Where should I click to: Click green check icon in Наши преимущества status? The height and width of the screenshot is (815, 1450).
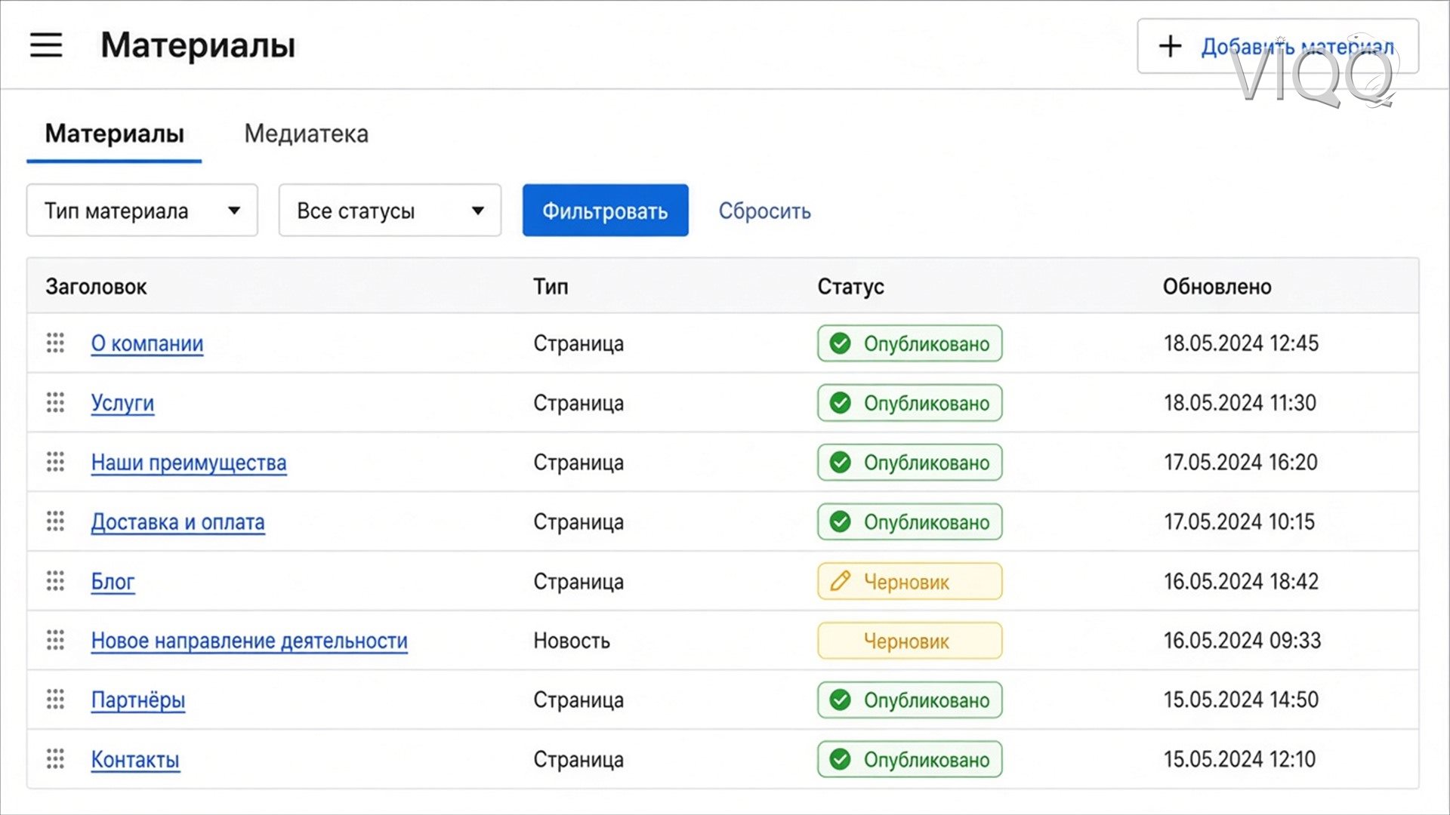point(840,463)
